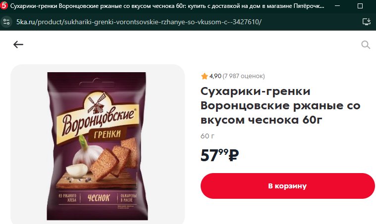Click the 'ГРЕНКИ' banner on the package
376x224 pixels.
(x=107, y=134)
